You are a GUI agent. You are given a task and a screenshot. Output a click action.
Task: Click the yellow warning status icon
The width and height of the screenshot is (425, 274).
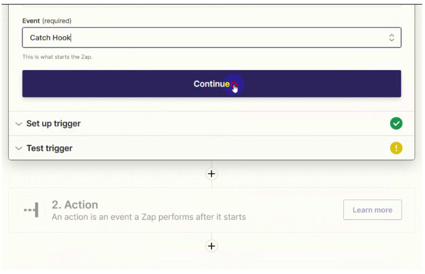tap(396, 148)
